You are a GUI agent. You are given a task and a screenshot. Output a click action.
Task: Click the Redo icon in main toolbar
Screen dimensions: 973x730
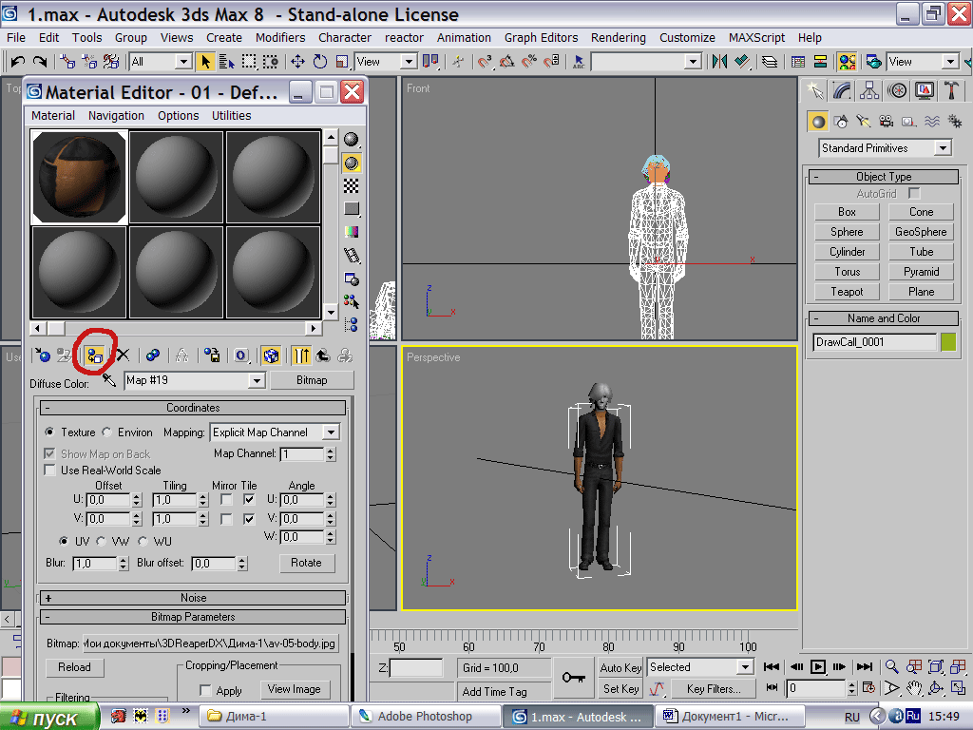[40, 62]
